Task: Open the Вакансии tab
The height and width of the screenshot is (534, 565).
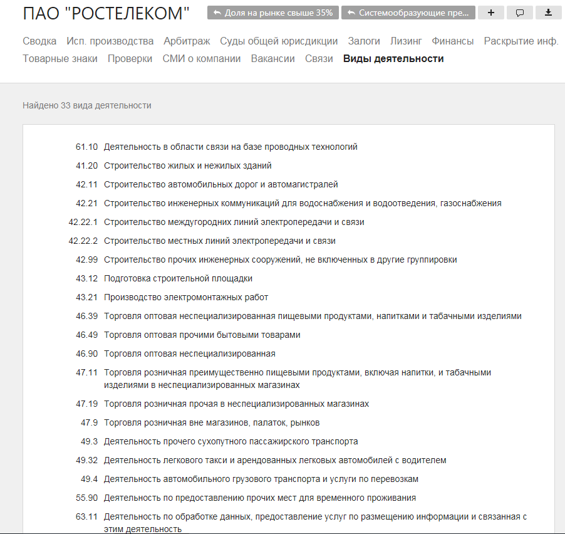Action: click(272, 58)
